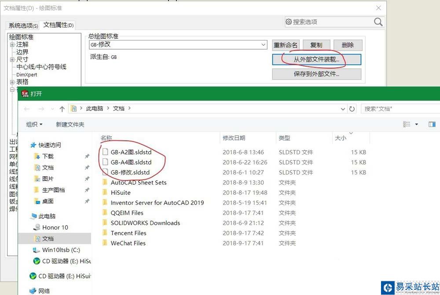
Task: Select CD 驱动器 (E:) under 此电脑
Action: pyautogui.click(x=66, y=261)
